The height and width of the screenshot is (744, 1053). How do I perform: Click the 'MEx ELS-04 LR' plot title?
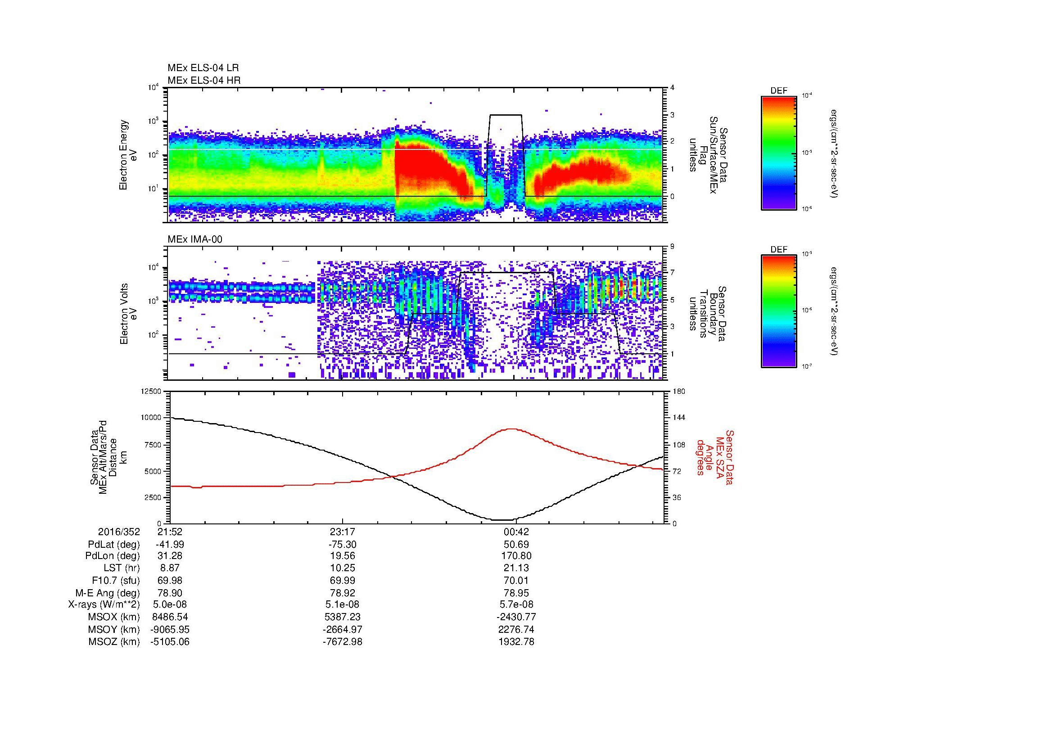click(203, 68)
